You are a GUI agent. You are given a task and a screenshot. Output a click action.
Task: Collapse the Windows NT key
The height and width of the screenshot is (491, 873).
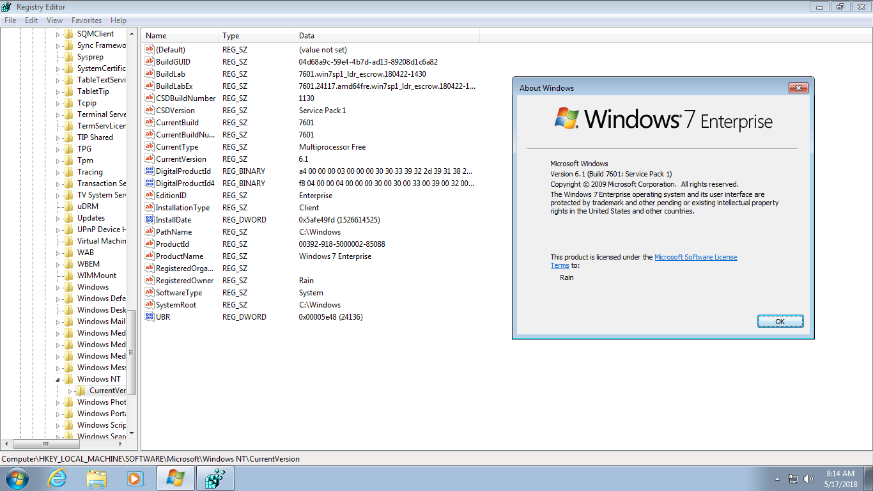click(x=58, y=379)
